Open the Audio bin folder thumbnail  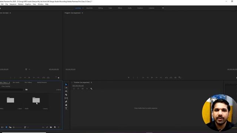pos(36,100)
